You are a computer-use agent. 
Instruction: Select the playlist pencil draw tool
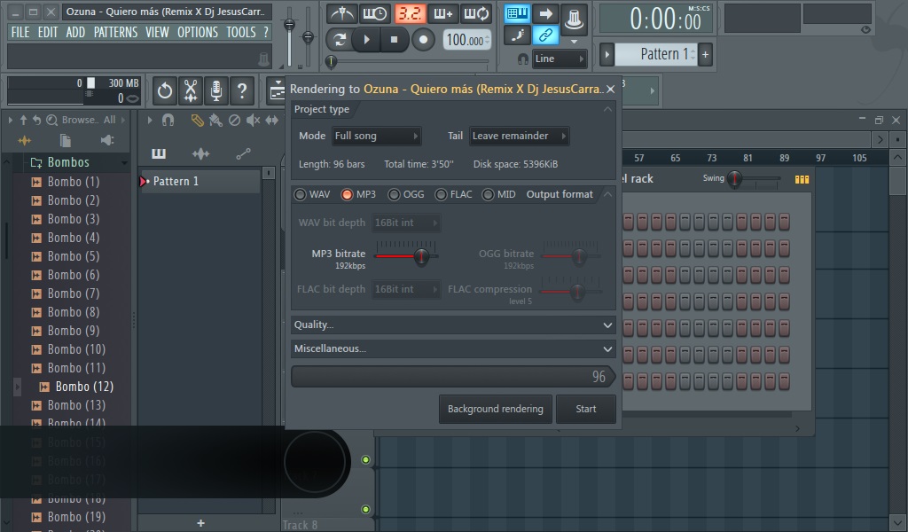(x=198, y=120)
